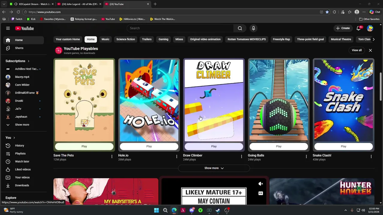The height and width of the screenshot is (215, 383).
Task: Expand the Subscriptions section arrow
Action: click(x=28, y=61)
